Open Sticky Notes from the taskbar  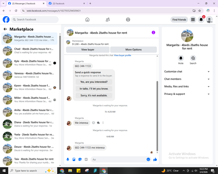[78, 171]
